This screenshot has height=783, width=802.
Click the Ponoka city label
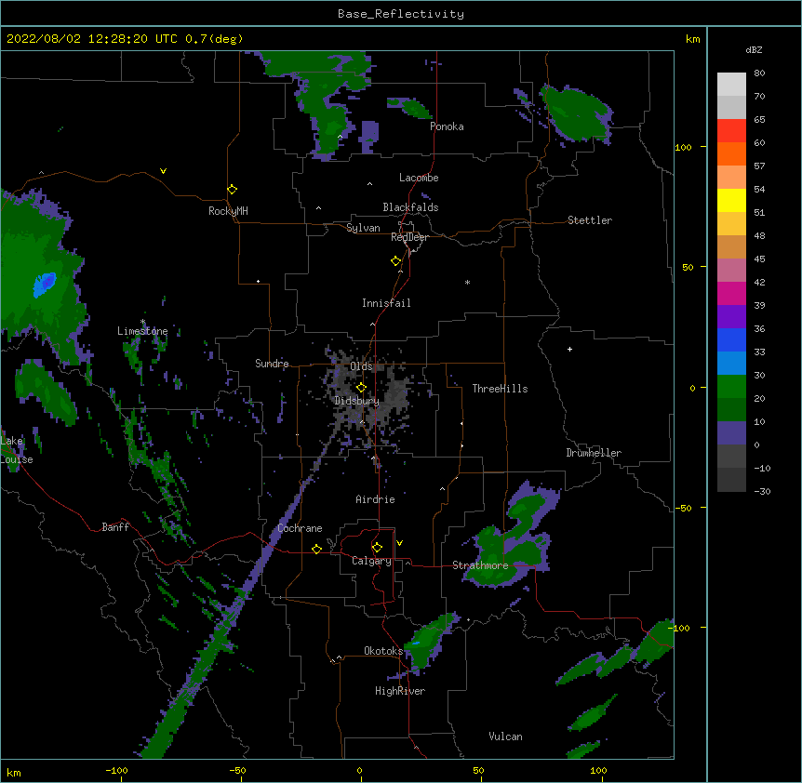447,126
